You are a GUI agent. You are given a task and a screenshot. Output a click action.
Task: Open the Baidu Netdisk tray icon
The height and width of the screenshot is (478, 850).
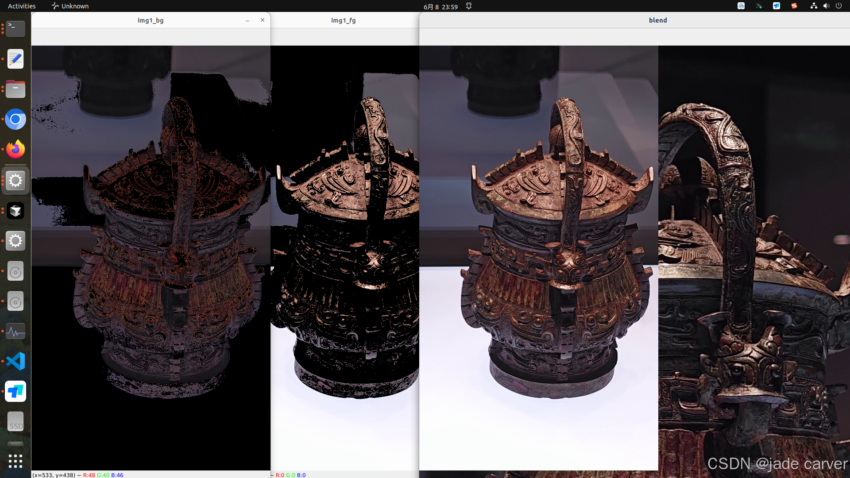(x=741, y=6)
